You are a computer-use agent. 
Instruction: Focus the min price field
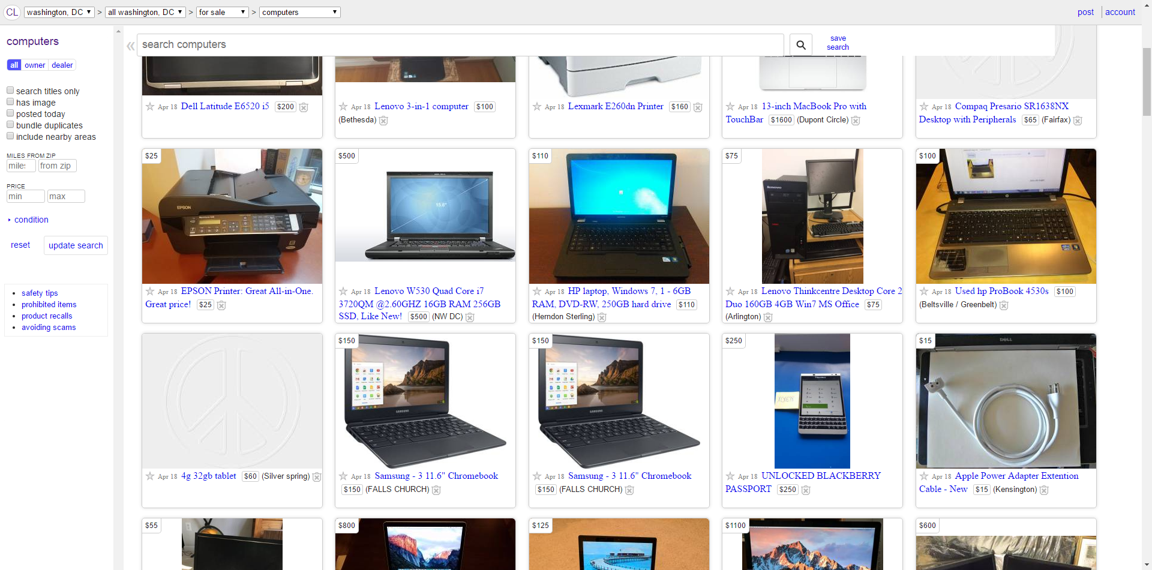point(25,196)
